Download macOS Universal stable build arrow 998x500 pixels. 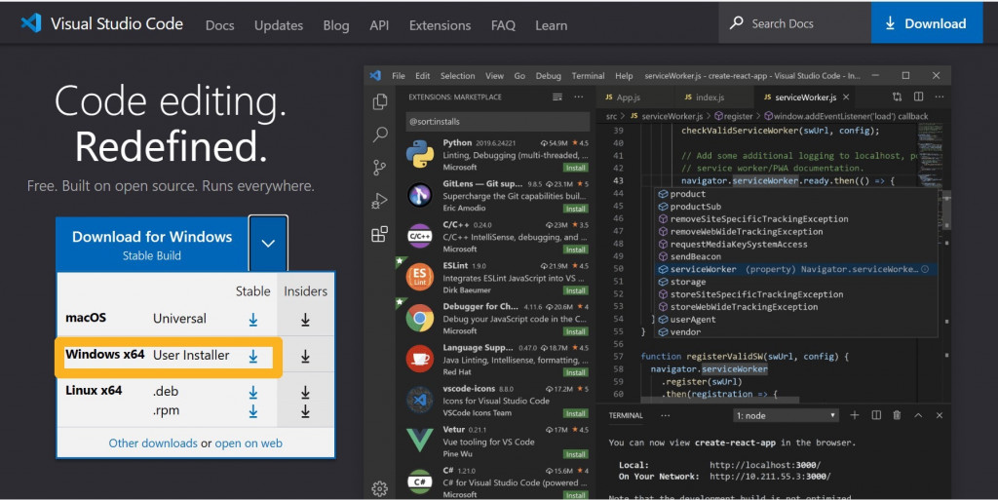pyautogui.click(x=253, y=320)
